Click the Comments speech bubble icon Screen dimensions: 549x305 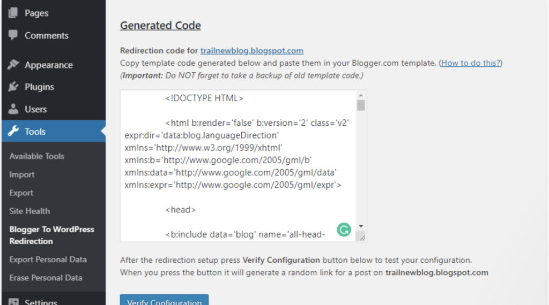(13, 35)
